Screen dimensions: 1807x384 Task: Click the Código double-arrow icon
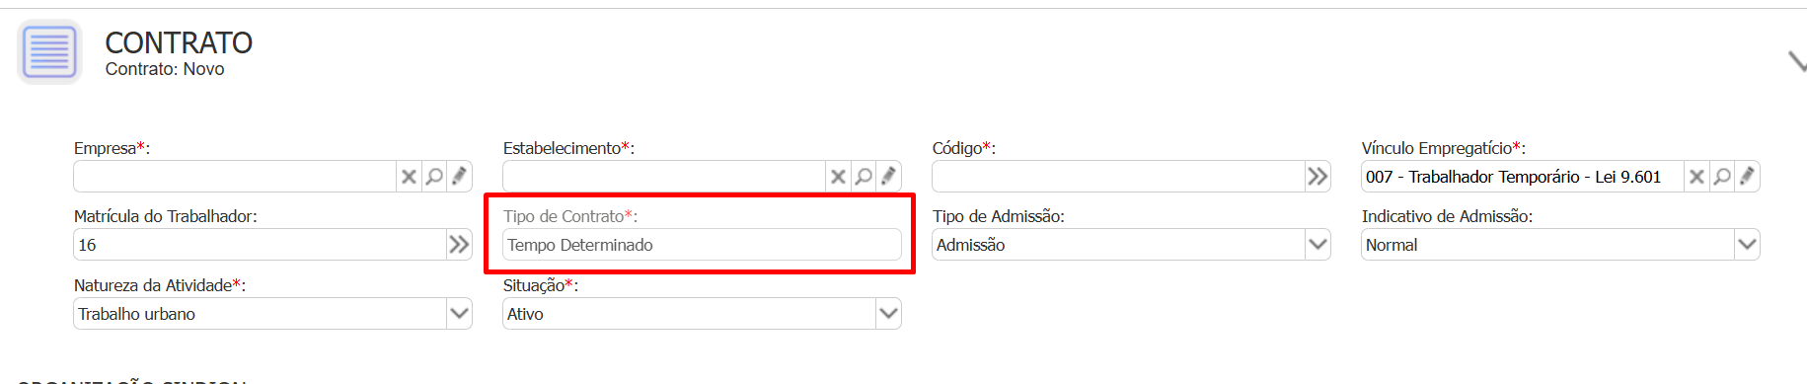1318,177
